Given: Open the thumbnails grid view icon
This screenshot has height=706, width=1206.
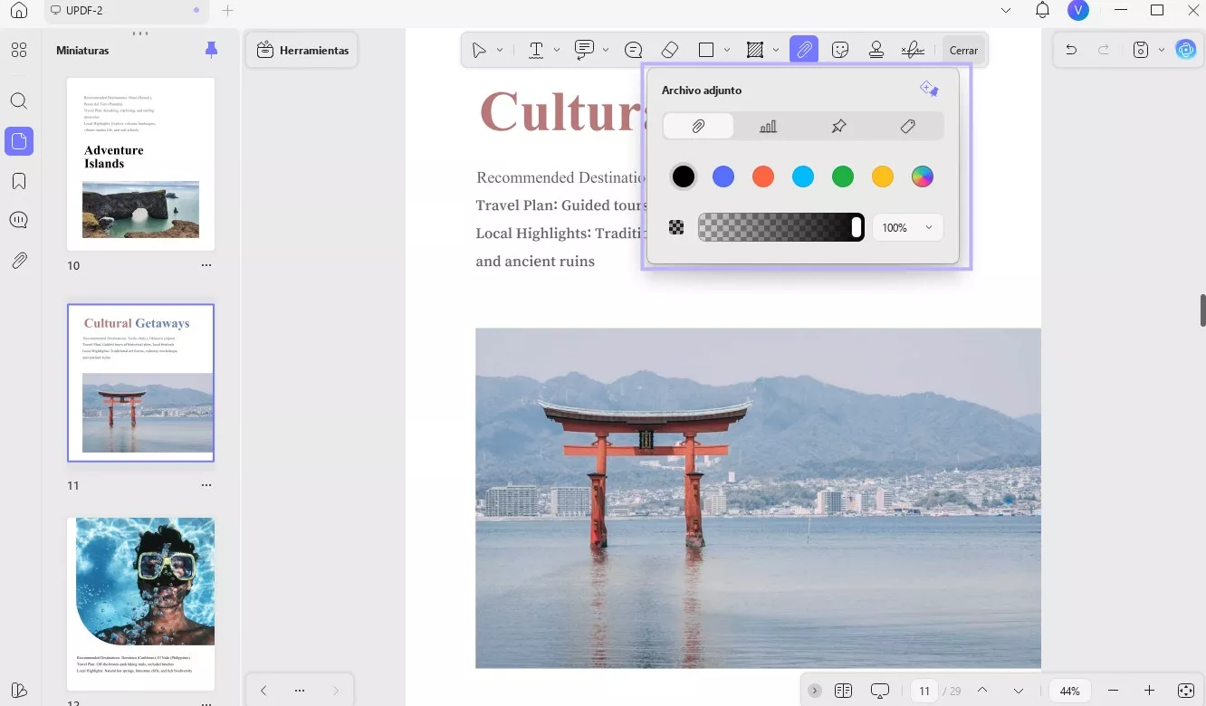Looking at the screenshot, I should coord(19,51).
